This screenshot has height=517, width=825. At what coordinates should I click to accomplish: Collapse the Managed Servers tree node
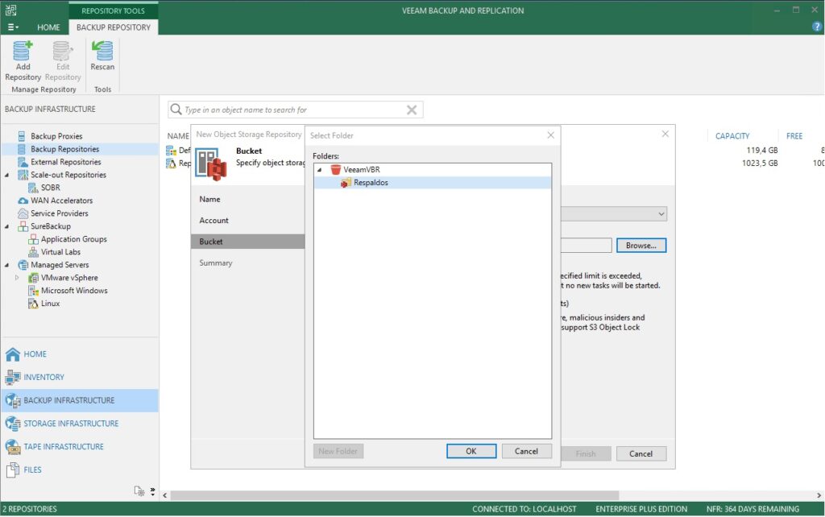tap(6, 265)
